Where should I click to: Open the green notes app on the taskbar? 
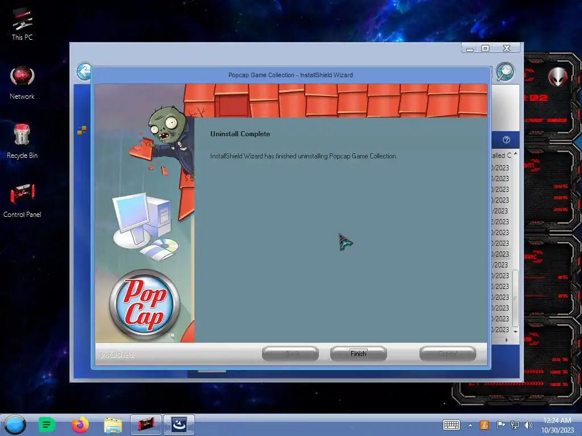pos(47,425)
